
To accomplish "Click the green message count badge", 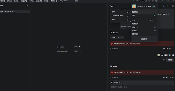I will coord(154,15).
